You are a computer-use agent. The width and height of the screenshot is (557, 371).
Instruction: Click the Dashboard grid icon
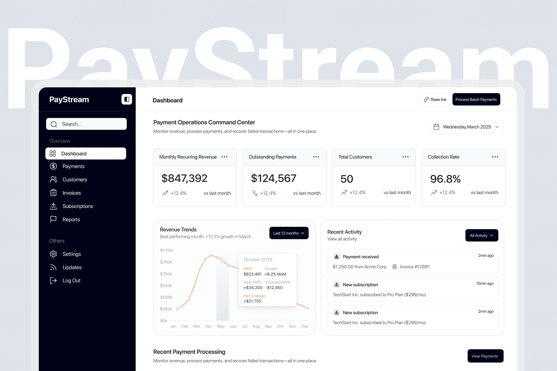[53, 154]
